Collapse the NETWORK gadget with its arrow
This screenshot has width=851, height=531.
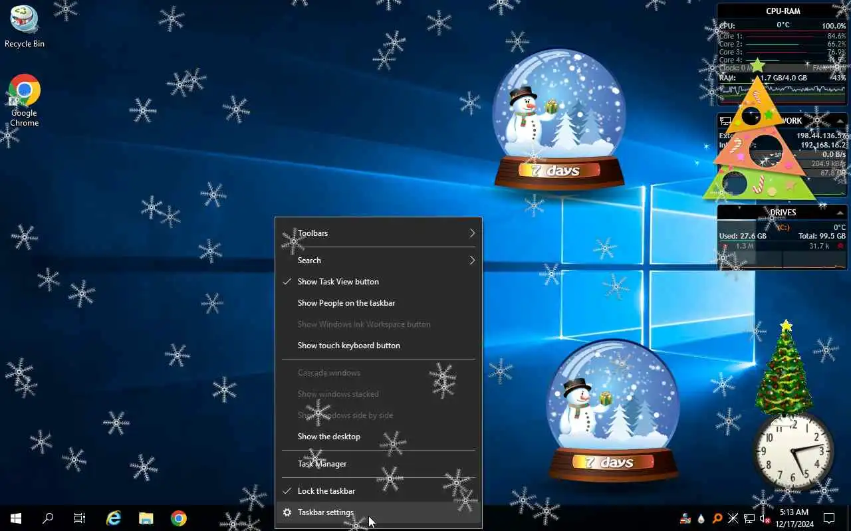point(840,121)
